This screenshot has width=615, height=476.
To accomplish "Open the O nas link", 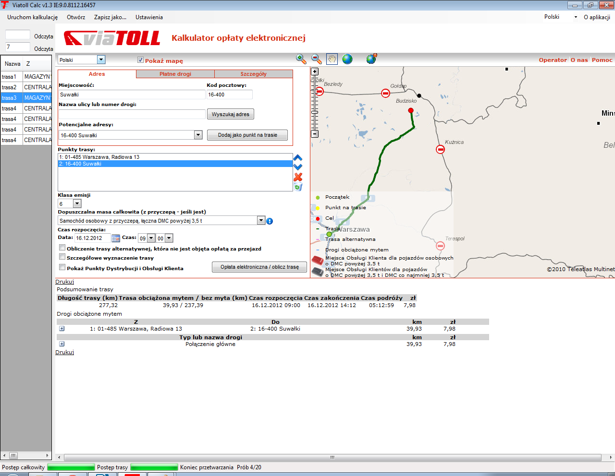I will (579, 60).
